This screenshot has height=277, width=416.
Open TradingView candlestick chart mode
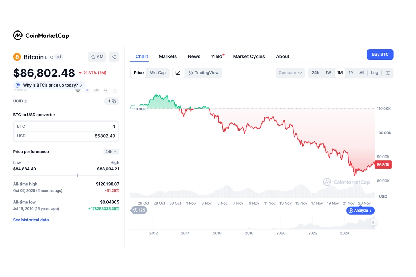click(x=203, y=73)
